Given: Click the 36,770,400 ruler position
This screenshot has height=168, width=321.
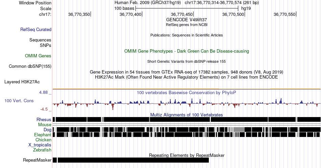Looking at the screenshot, I should (x=130, y=14).
